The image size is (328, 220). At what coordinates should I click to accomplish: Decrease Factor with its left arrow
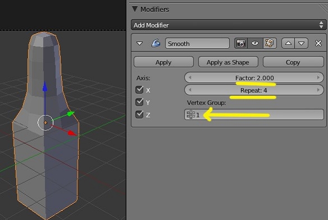click(190, 78)
